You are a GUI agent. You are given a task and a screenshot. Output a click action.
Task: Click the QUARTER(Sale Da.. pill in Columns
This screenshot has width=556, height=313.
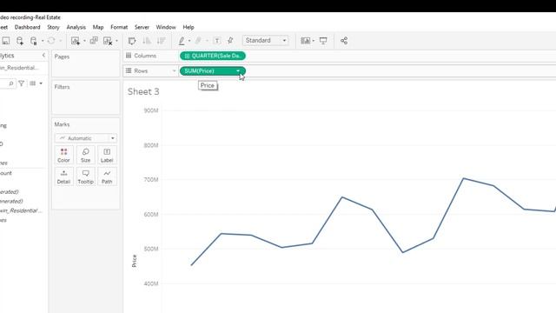pyautogui.click(x=212, y=56)
